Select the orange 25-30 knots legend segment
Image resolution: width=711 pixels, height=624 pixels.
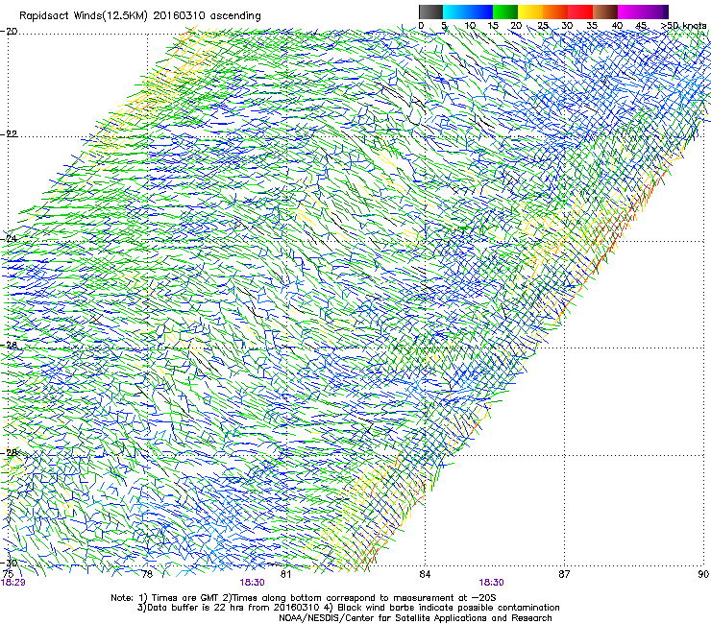coord(555,12)
